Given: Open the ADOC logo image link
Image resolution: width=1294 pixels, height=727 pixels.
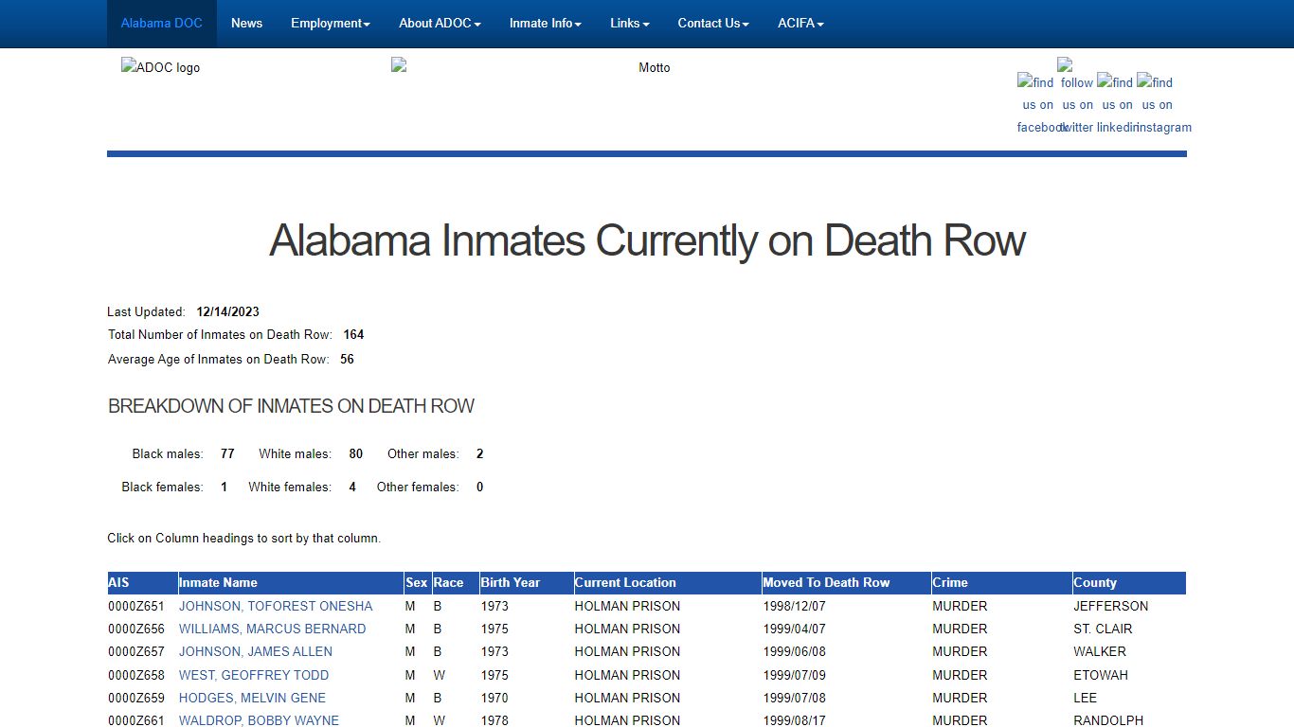Looking at the screenshot, I should point(160,67).
